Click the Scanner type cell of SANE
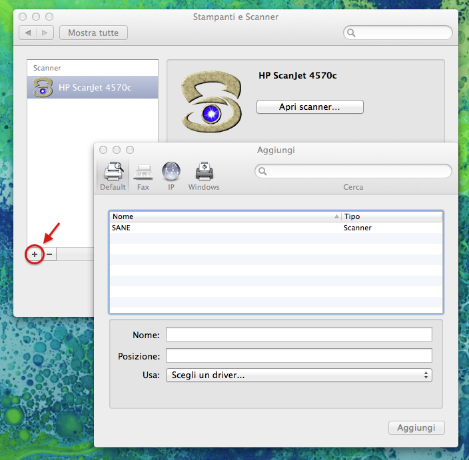 click(x=358, y=228)
